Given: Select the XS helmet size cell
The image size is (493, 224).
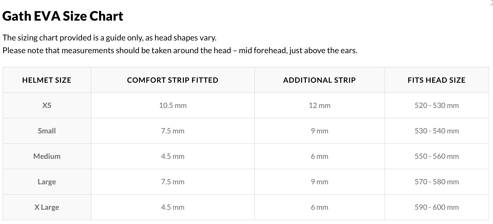Looking at the screenshot, I should pos(47,105).
